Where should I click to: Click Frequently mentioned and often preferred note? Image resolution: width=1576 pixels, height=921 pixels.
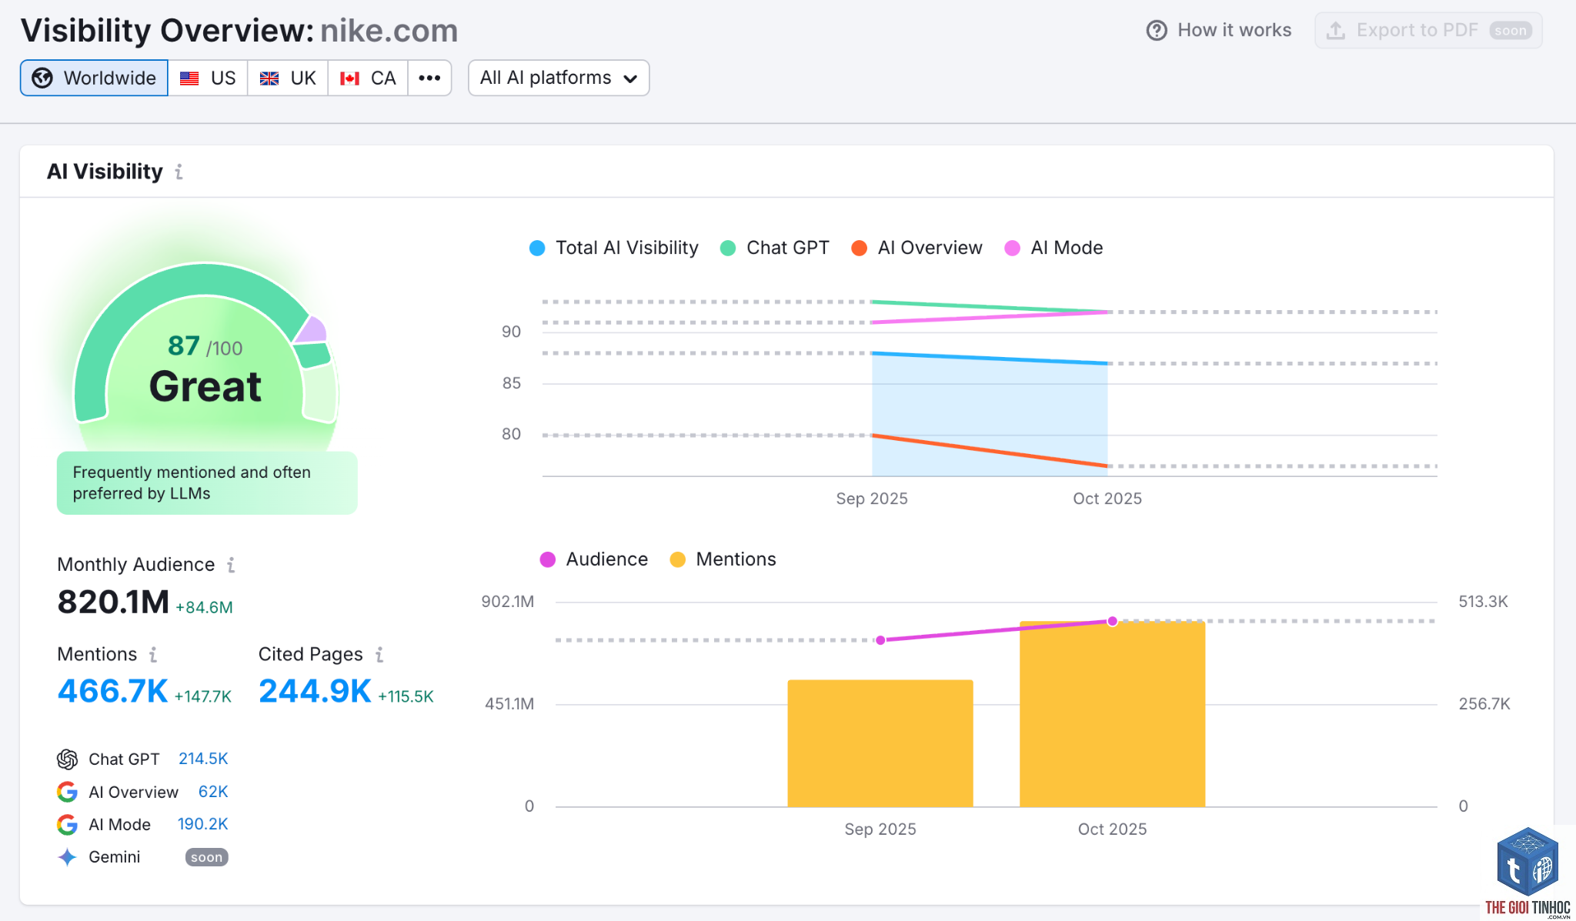coord(207,482)
